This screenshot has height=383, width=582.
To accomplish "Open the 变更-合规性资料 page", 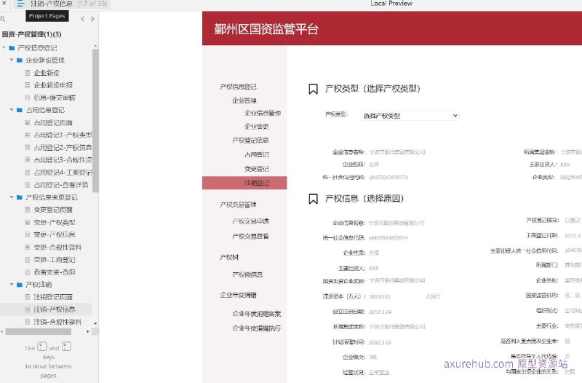I will pos(57,247).
